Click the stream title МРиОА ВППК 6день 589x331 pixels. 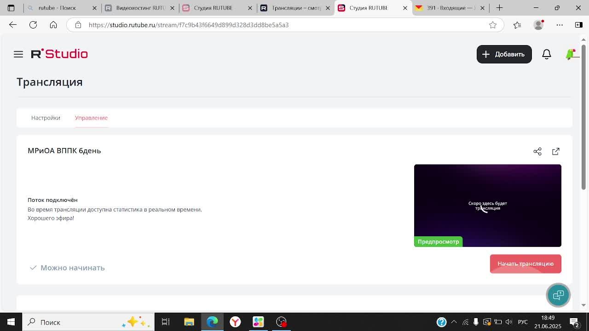click(x=64, y=150)
